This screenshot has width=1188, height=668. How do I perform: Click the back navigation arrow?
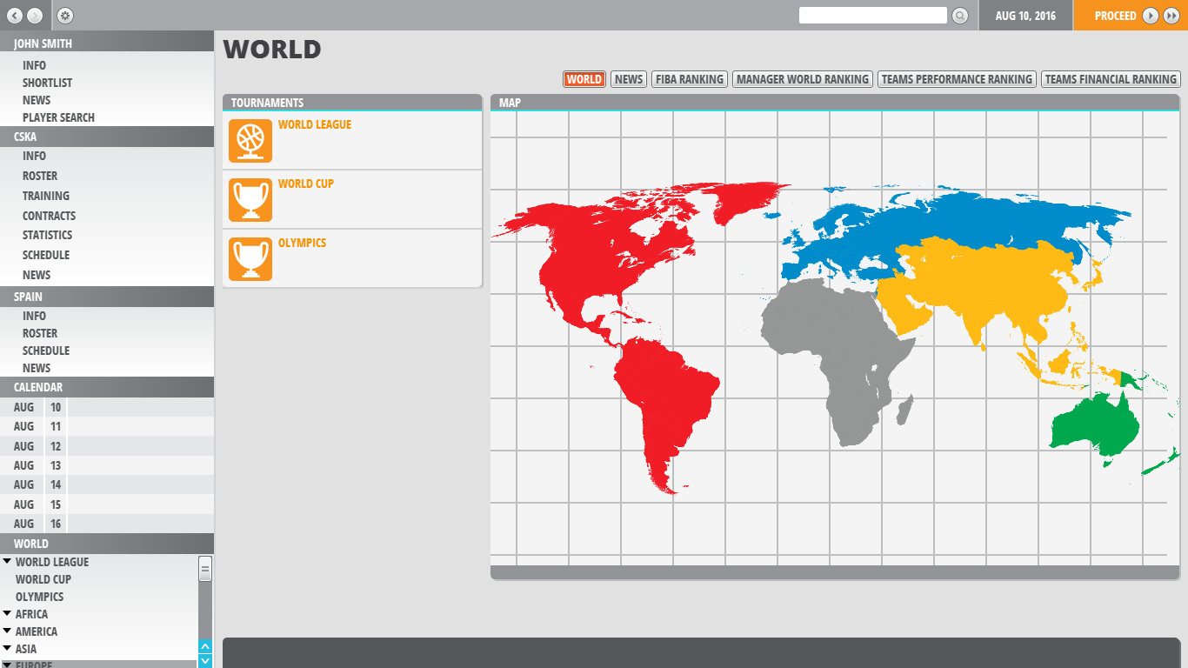[13, 15]
